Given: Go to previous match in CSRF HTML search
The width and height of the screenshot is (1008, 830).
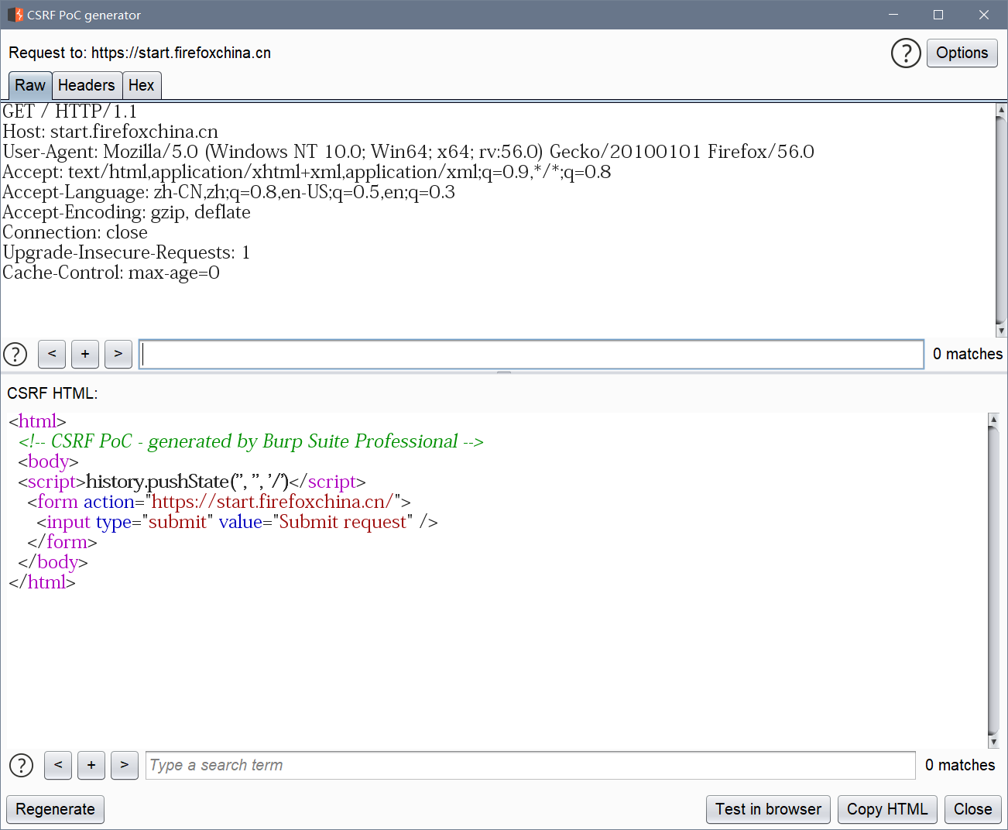Looking at the screenshot, I should click(x=58, y=765).
